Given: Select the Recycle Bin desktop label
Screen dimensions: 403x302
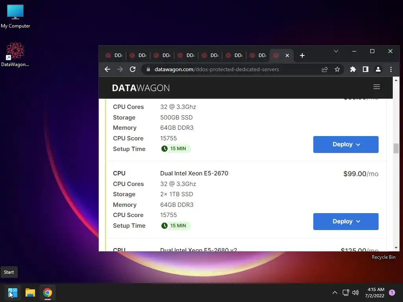Looking at the screenshot, I should 383,257.
